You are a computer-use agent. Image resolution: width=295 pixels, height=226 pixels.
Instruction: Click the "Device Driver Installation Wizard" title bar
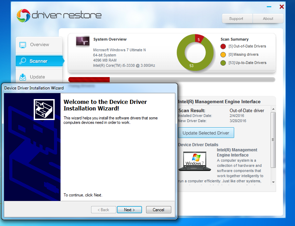(89, 88)
